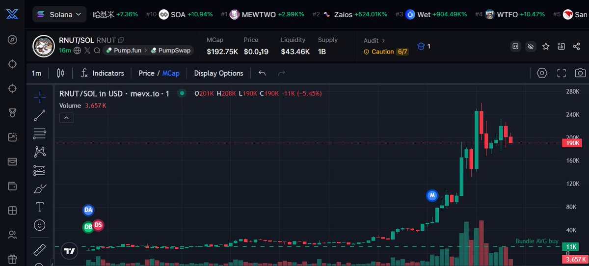Image resolution: width=589 pixels, height=266 pixels.
Task: Click the graduation cap icon with count 1
Action: pos(424,46)
